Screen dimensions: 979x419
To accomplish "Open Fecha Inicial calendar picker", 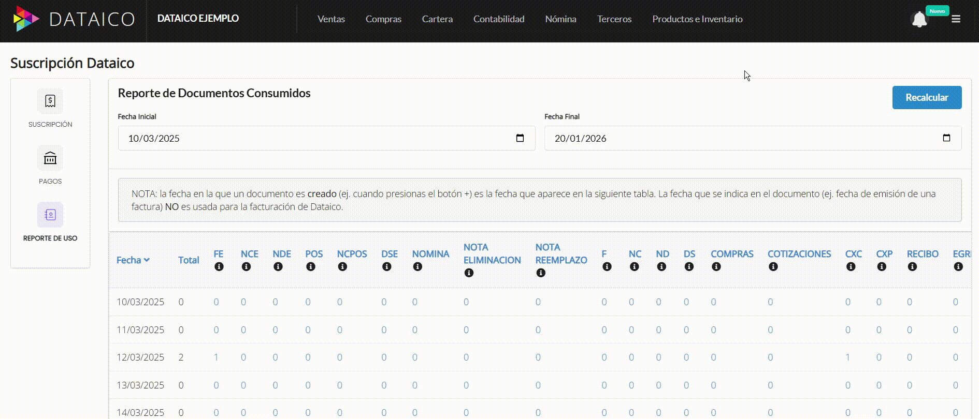I will 520,138.
